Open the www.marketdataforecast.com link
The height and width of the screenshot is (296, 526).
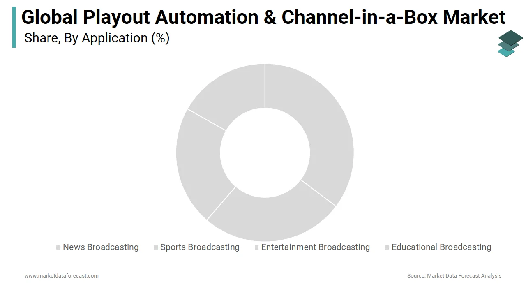(x=61, y=275)
